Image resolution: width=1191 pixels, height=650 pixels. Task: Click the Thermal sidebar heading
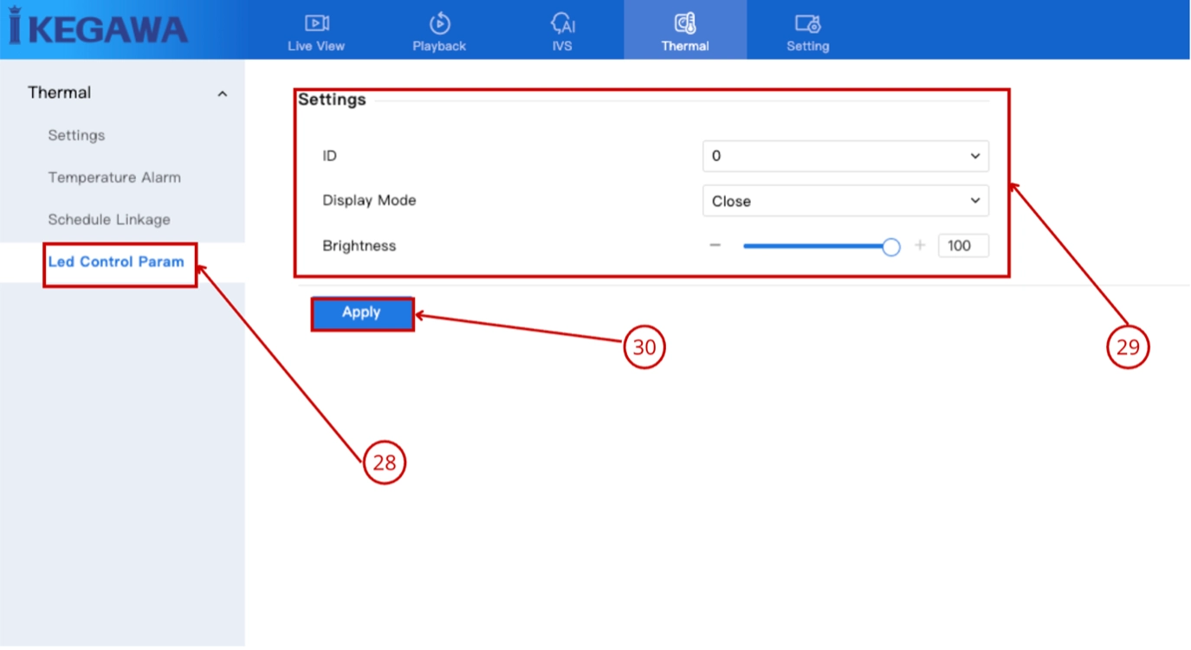click(x=59, y=93)
